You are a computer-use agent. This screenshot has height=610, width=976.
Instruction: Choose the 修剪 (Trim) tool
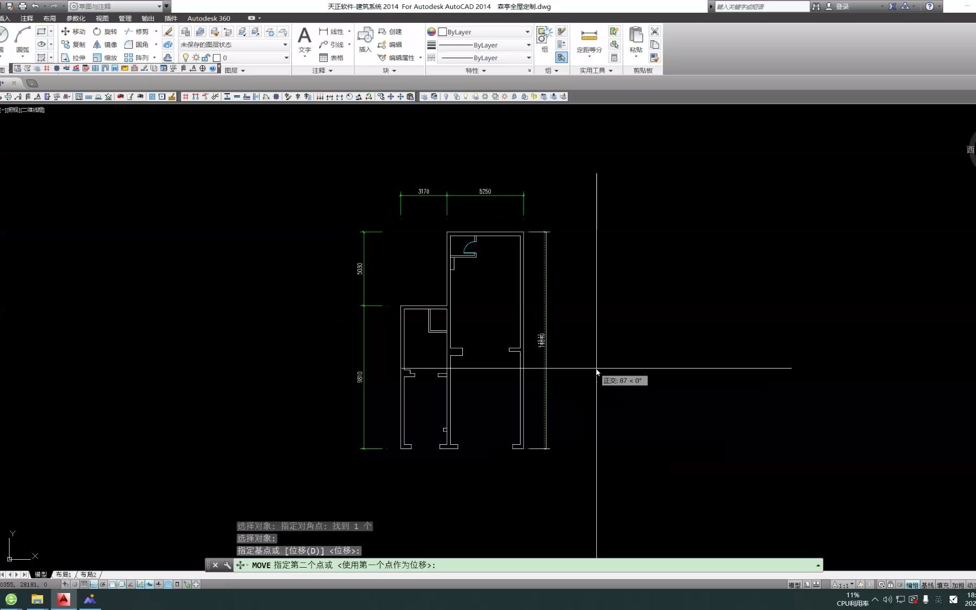(137, 32)
